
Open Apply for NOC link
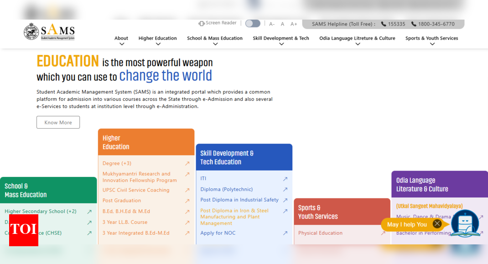[218, 233]
